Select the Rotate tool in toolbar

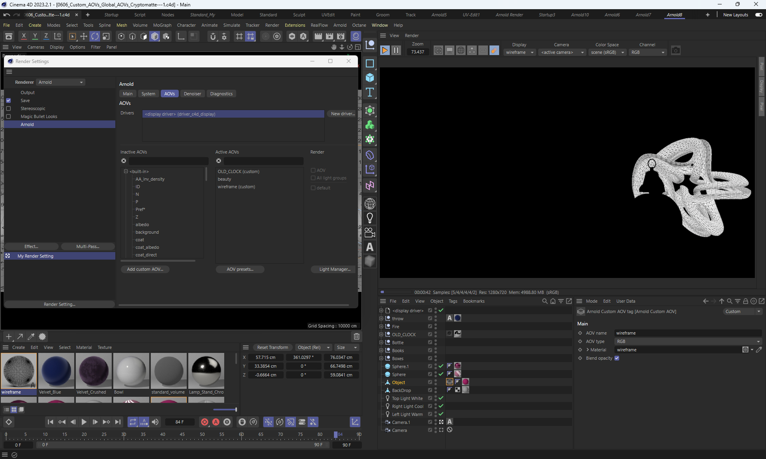[x=95, y=36]
